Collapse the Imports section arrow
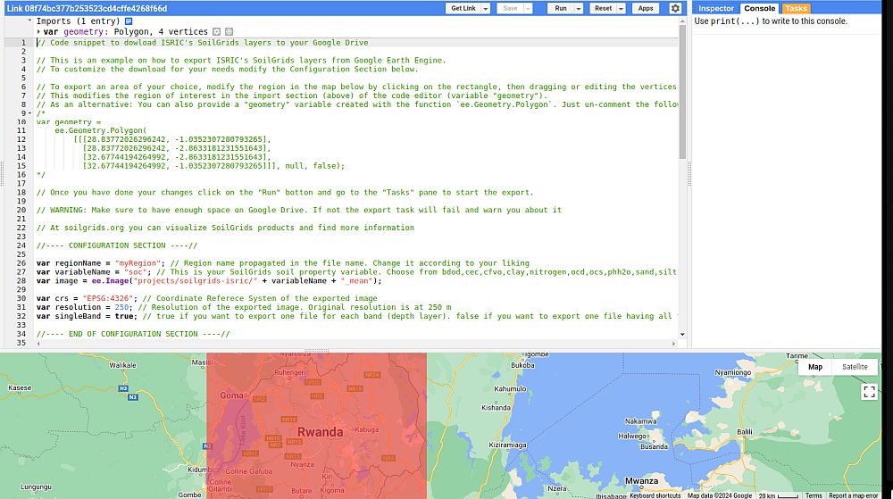 click(x=30, y=21)
